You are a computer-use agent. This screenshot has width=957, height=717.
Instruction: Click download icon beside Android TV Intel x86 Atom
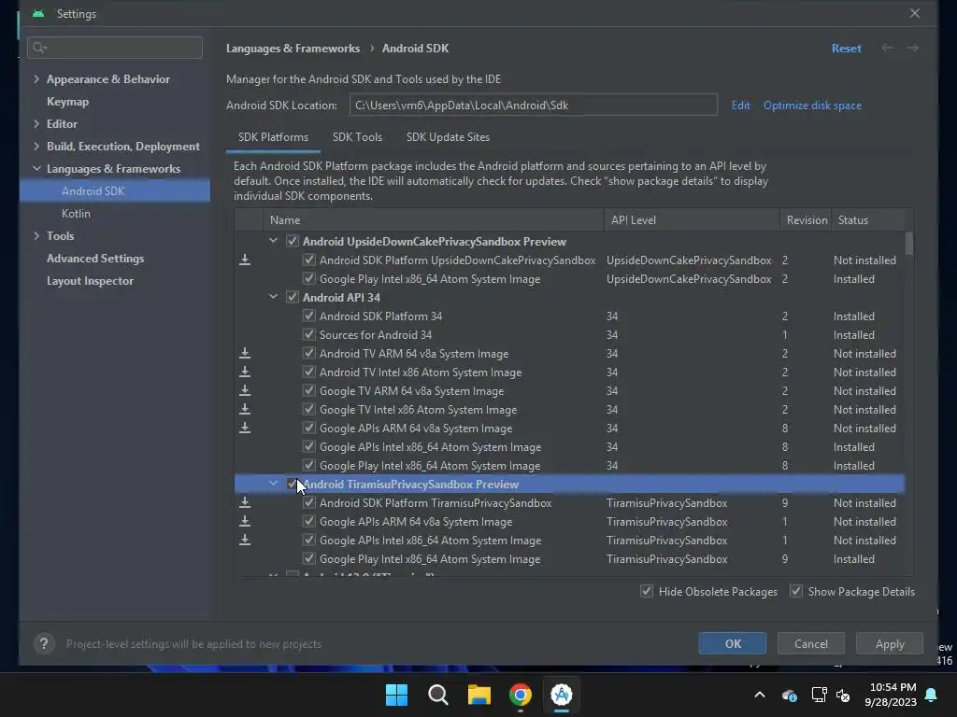tap(245, 372)
